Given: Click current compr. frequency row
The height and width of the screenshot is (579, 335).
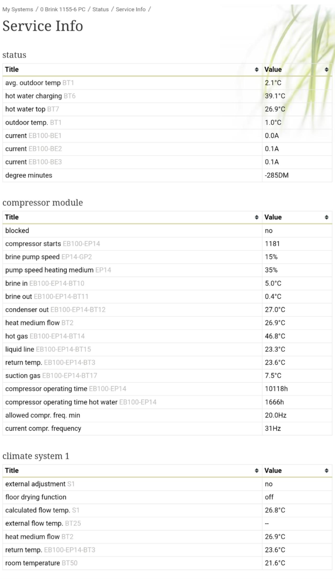Looking at the screenshot, I should pyautogui.click(x=167, y=428).
